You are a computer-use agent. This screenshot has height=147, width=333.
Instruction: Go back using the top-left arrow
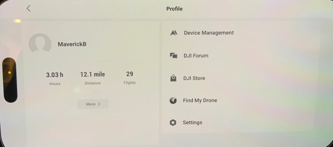28,9
